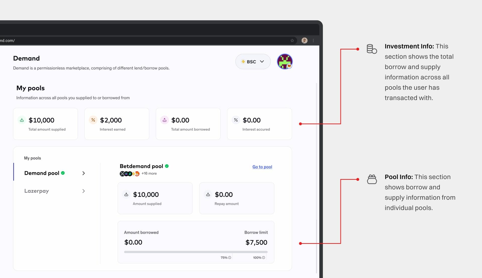Click the My pools tab section
The height and width of the screenshot is (278, 482).
click(32, 158)
